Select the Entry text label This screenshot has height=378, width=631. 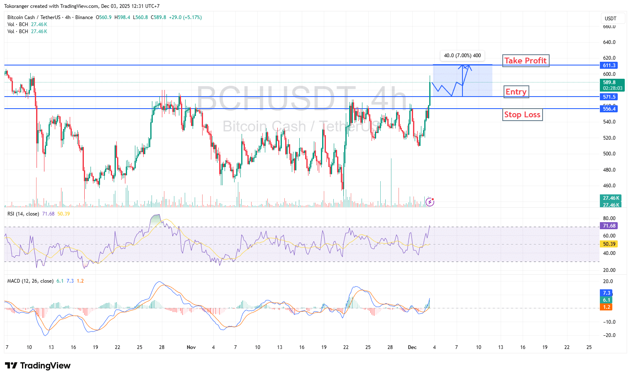[516, 92]
